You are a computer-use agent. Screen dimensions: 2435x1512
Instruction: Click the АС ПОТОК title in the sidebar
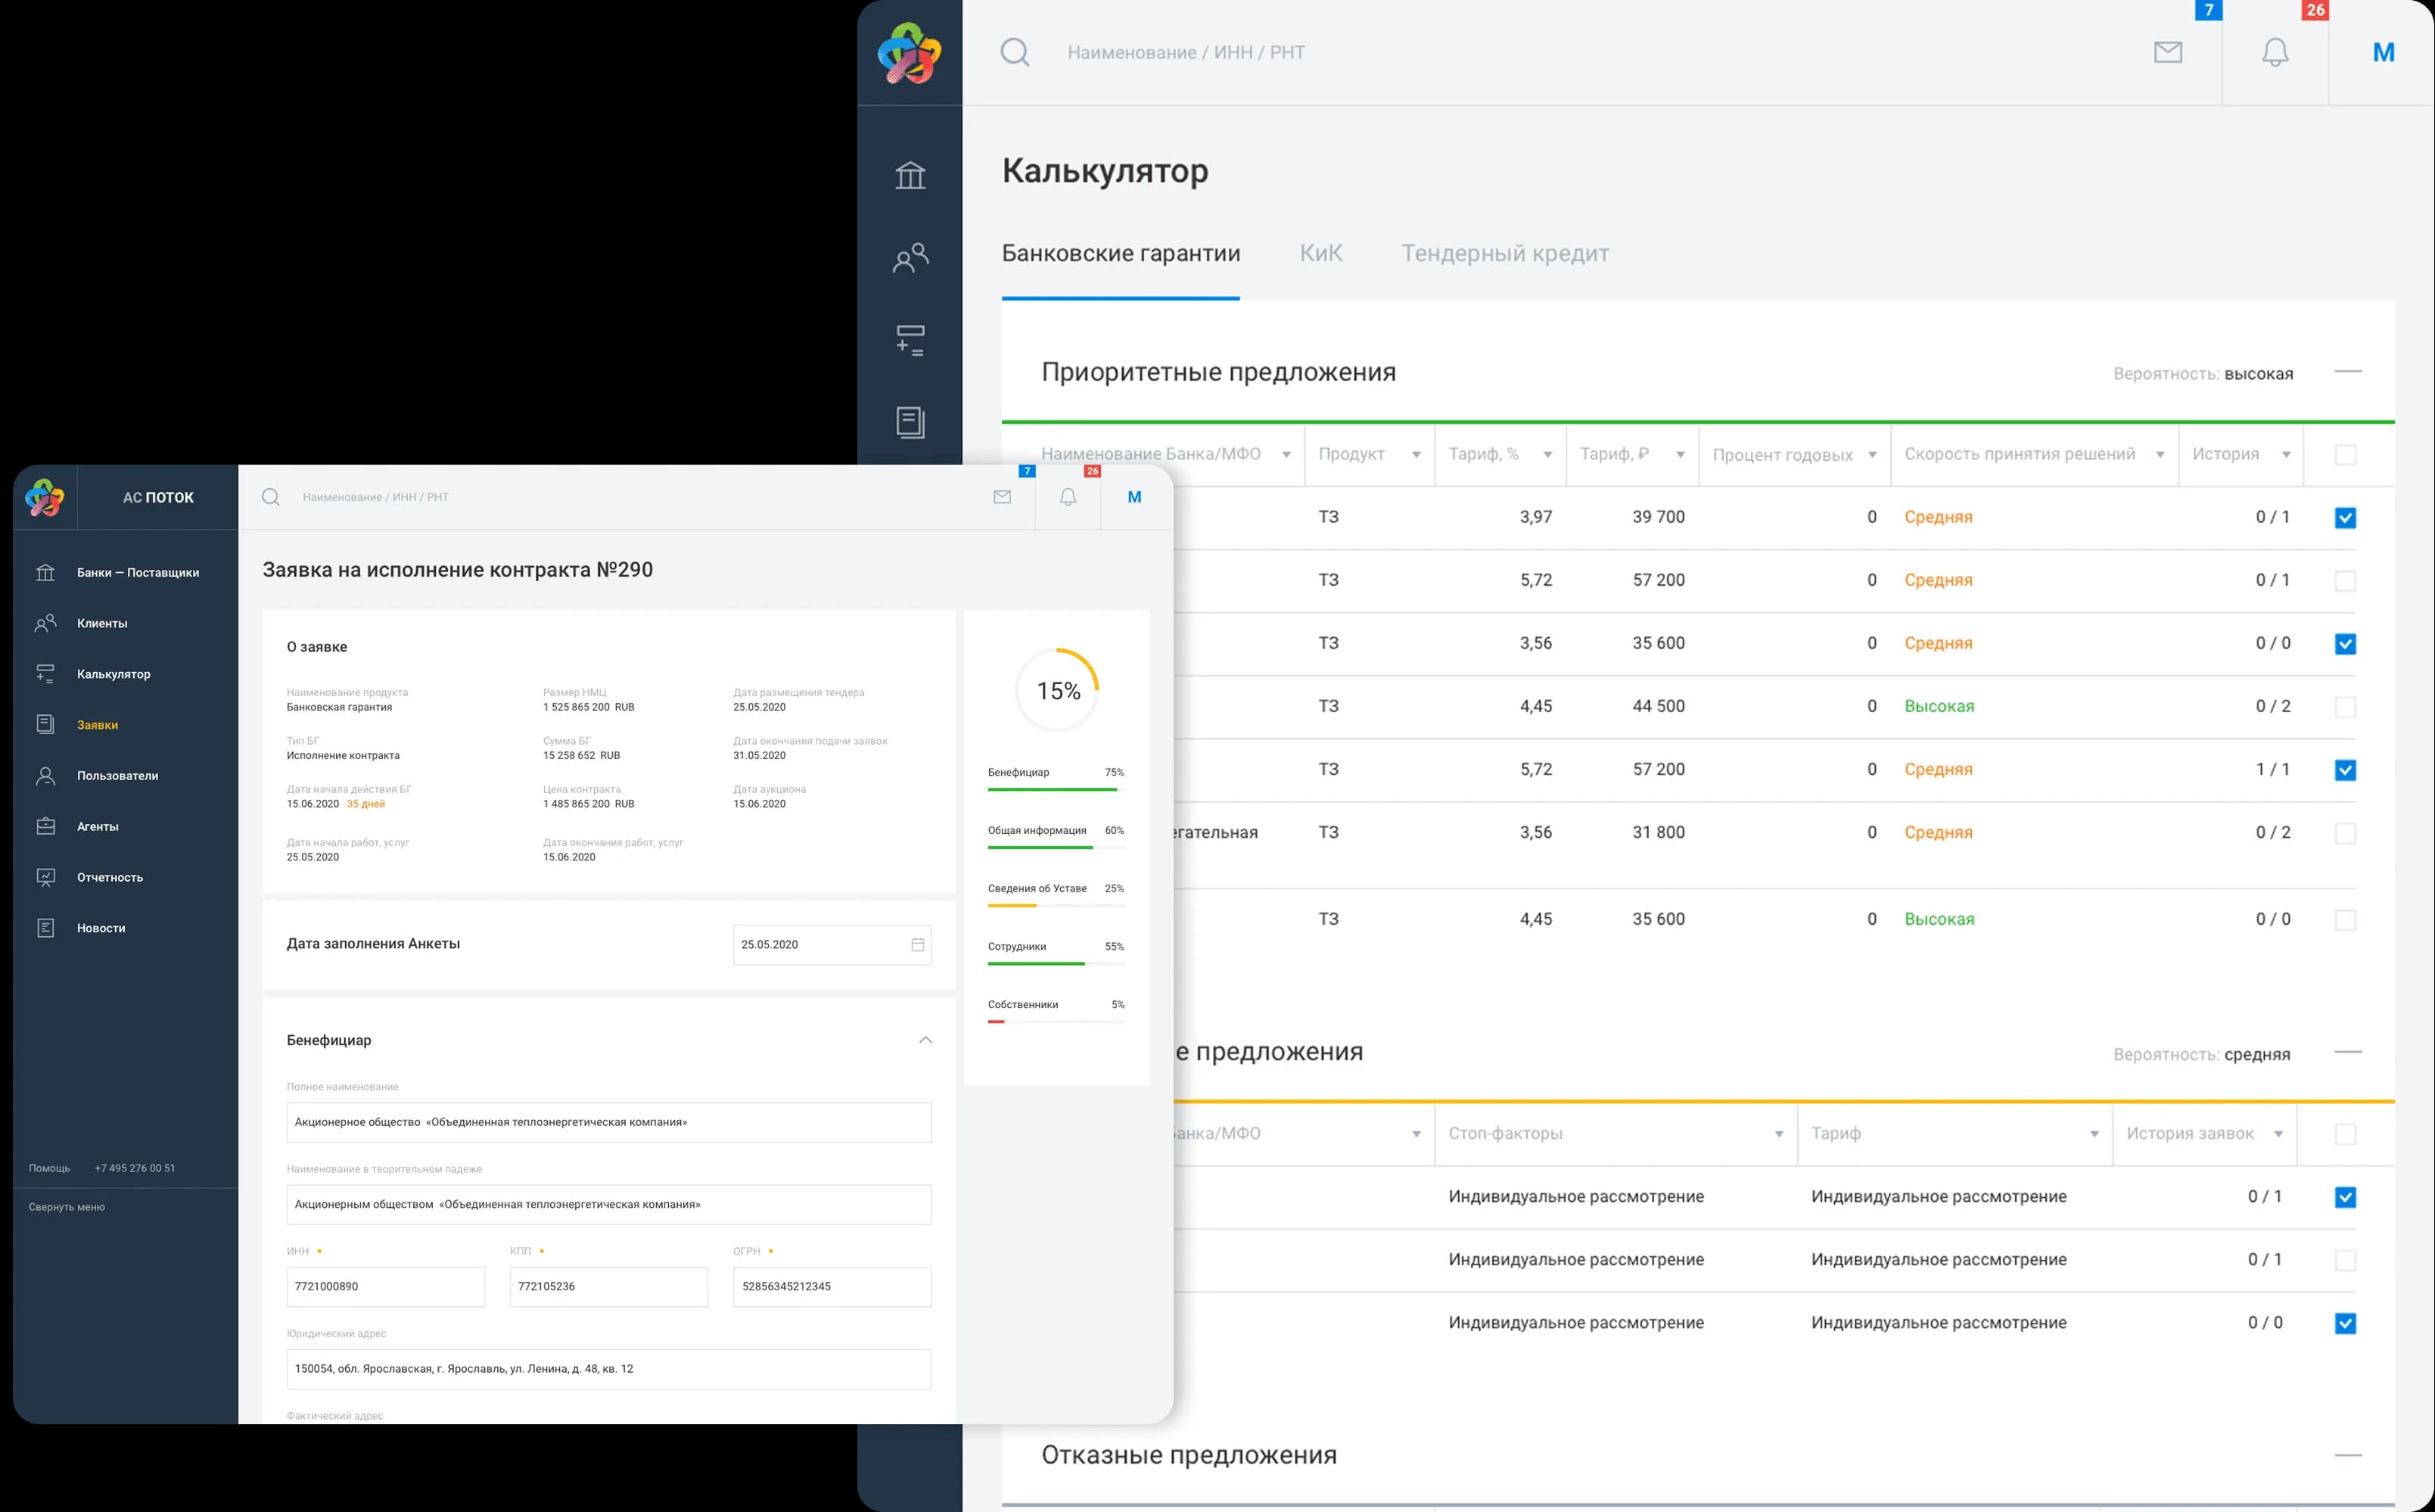[x=158, y=497]
